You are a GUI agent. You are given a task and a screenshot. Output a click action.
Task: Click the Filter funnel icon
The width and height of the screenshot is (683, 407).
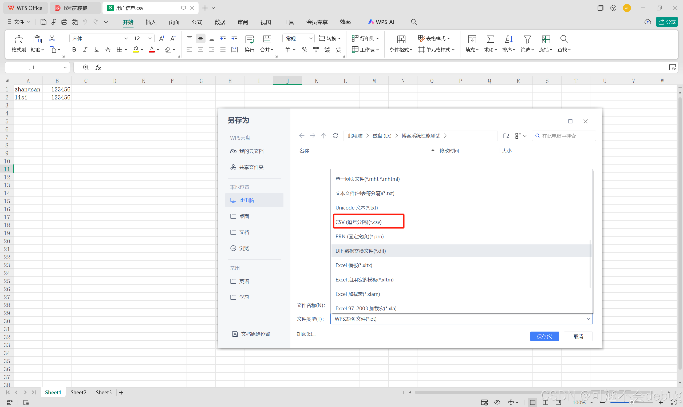pos(527,39)
